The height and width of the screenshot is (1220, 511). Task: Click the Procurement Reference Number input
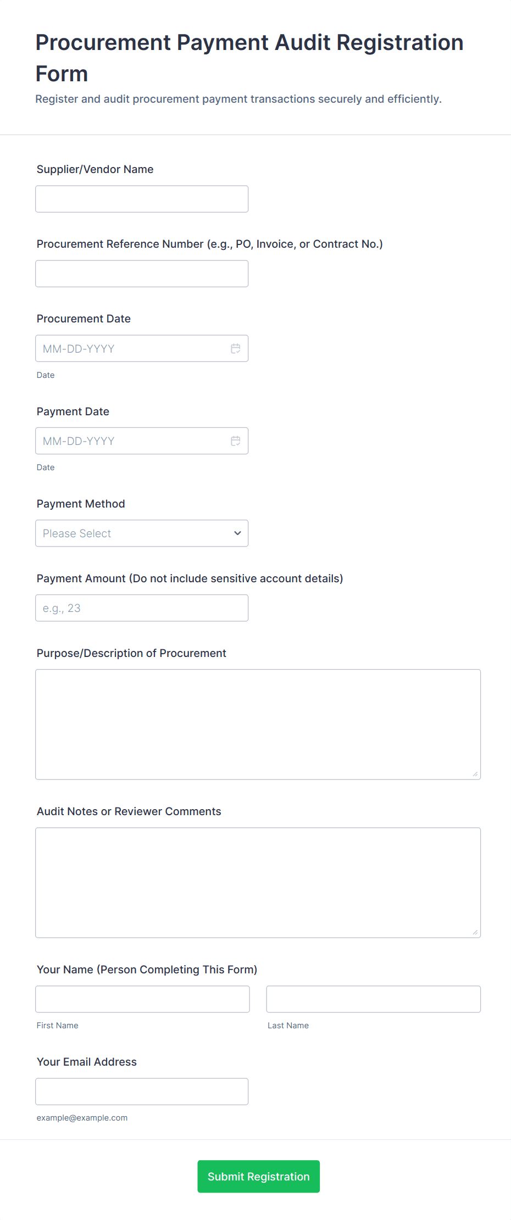click(142, 274)
